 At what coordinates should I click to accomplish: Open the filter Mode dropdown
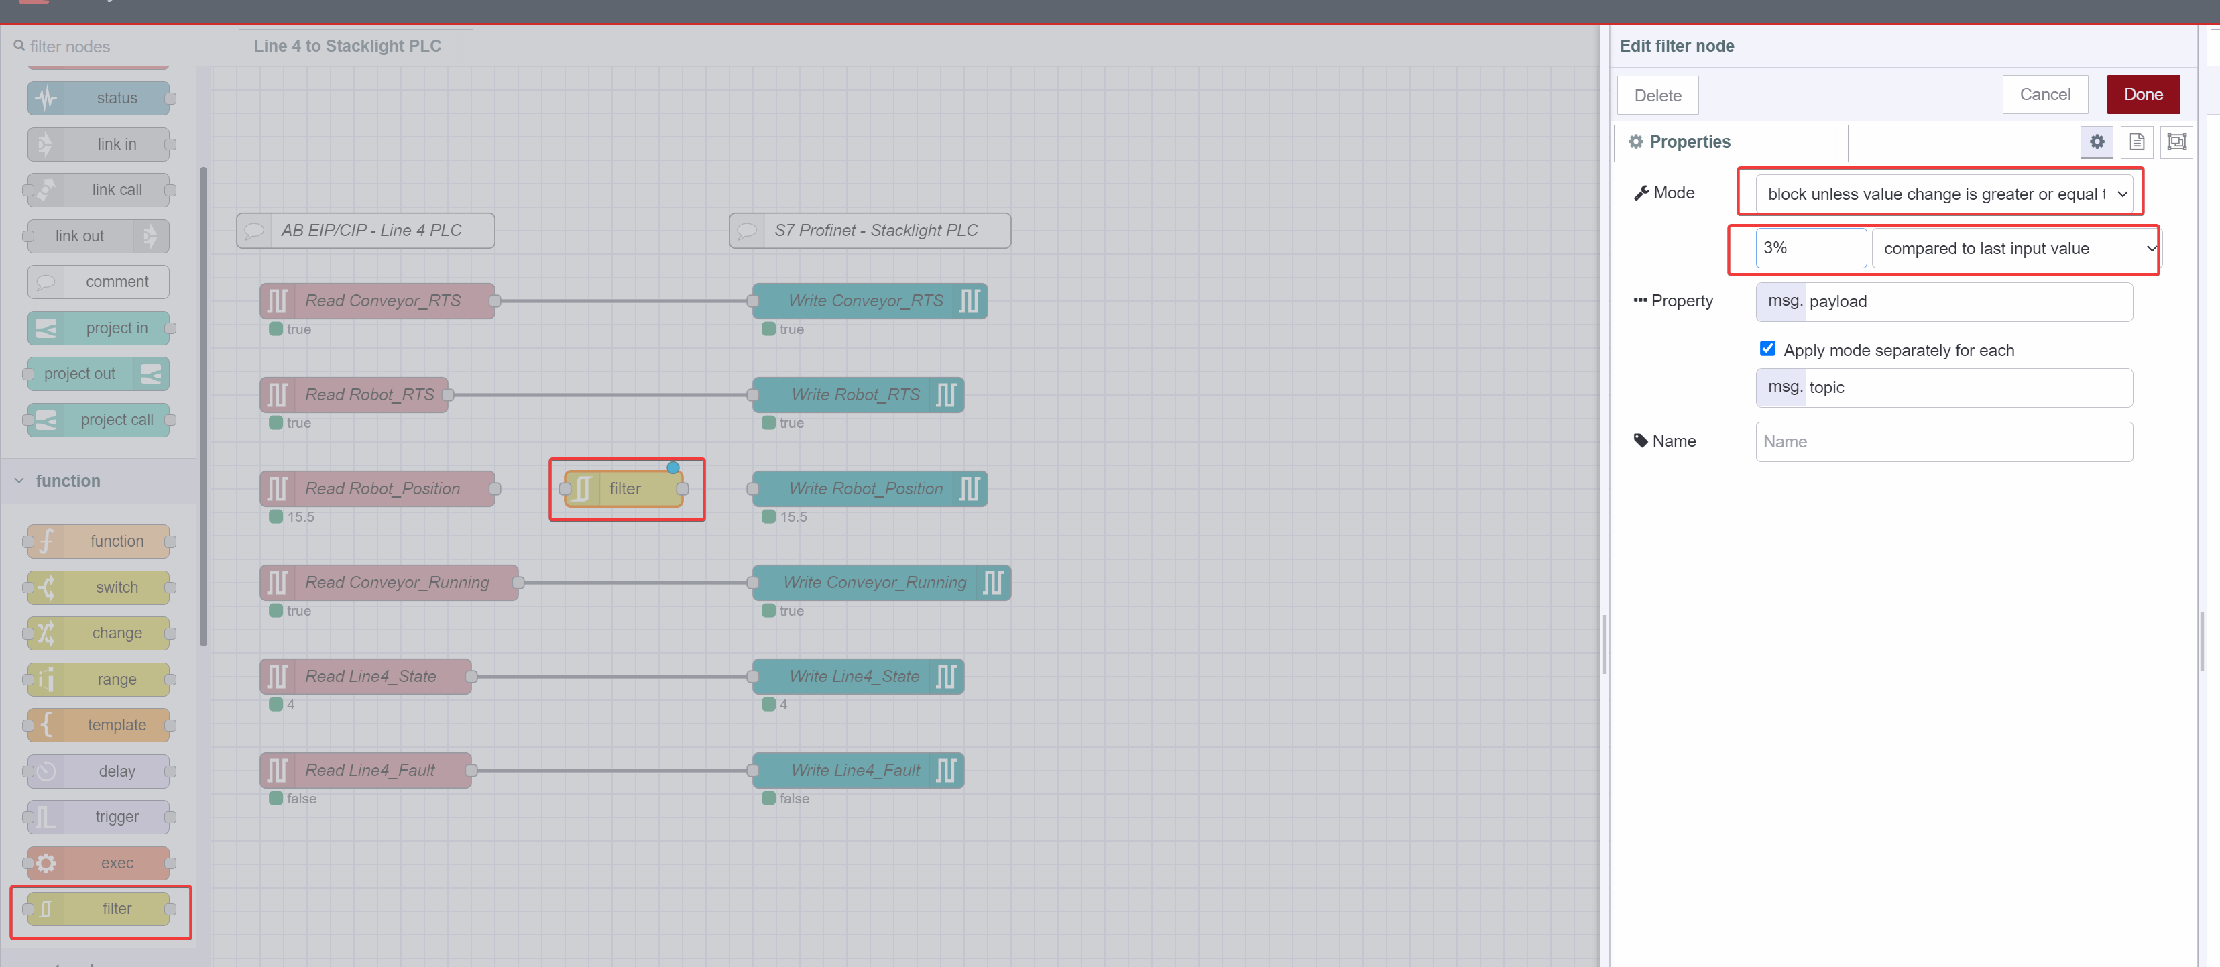pyautogui.click(x=1941, y=193)
